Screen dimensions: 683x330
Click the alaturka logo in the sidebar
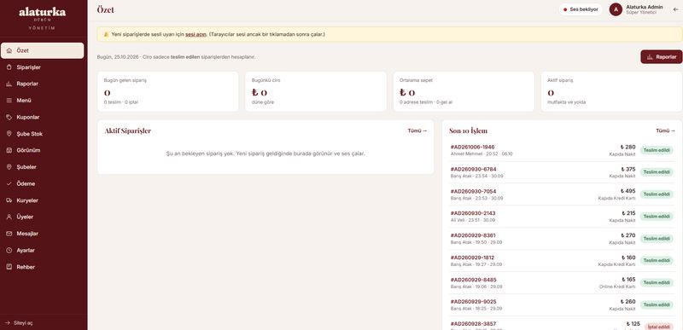42,13
